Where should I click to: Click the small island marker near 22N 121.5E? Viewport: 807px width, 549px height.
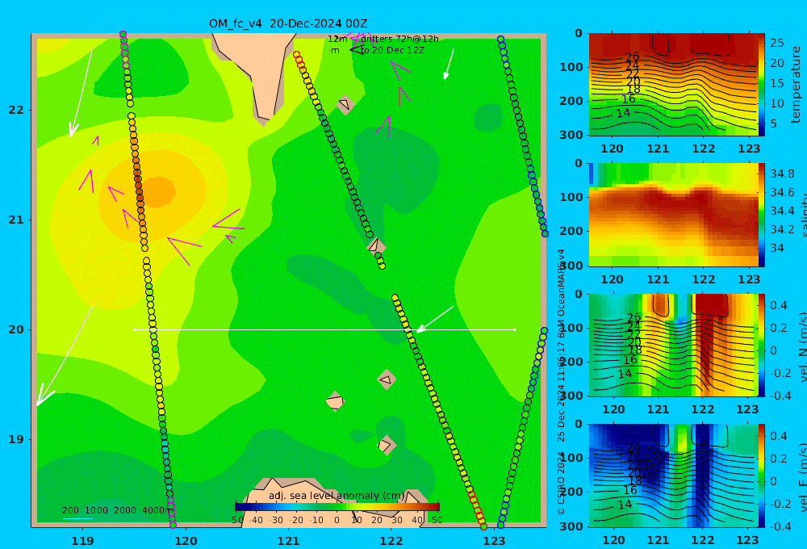(x=345, y=105)
